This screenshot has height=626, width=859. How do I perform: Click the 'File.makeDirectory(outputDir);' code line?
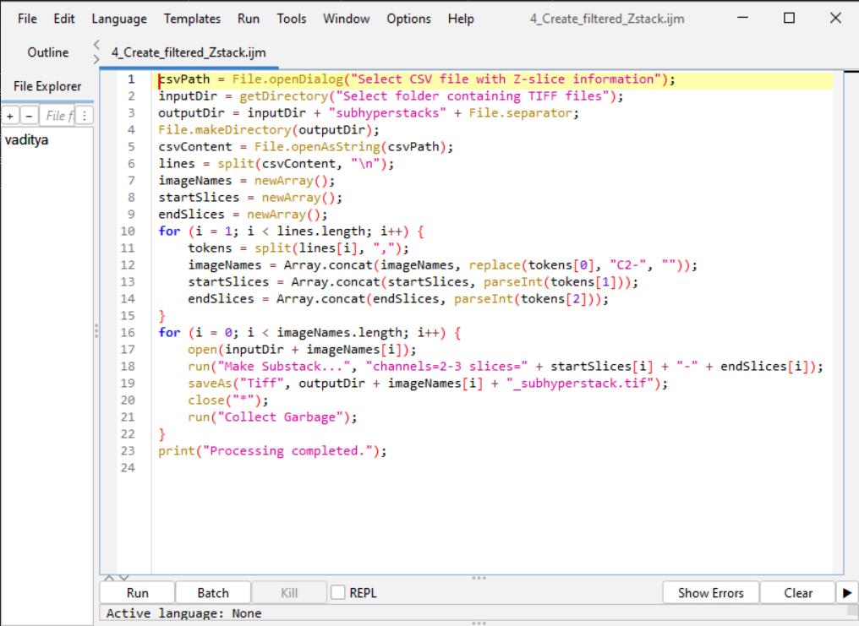click(x=269, y=130)
